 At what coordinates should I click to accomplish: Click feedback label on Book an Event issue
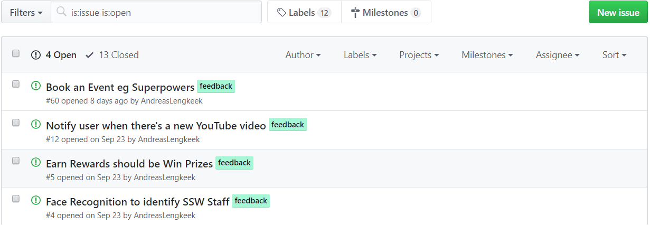point(216,86)
